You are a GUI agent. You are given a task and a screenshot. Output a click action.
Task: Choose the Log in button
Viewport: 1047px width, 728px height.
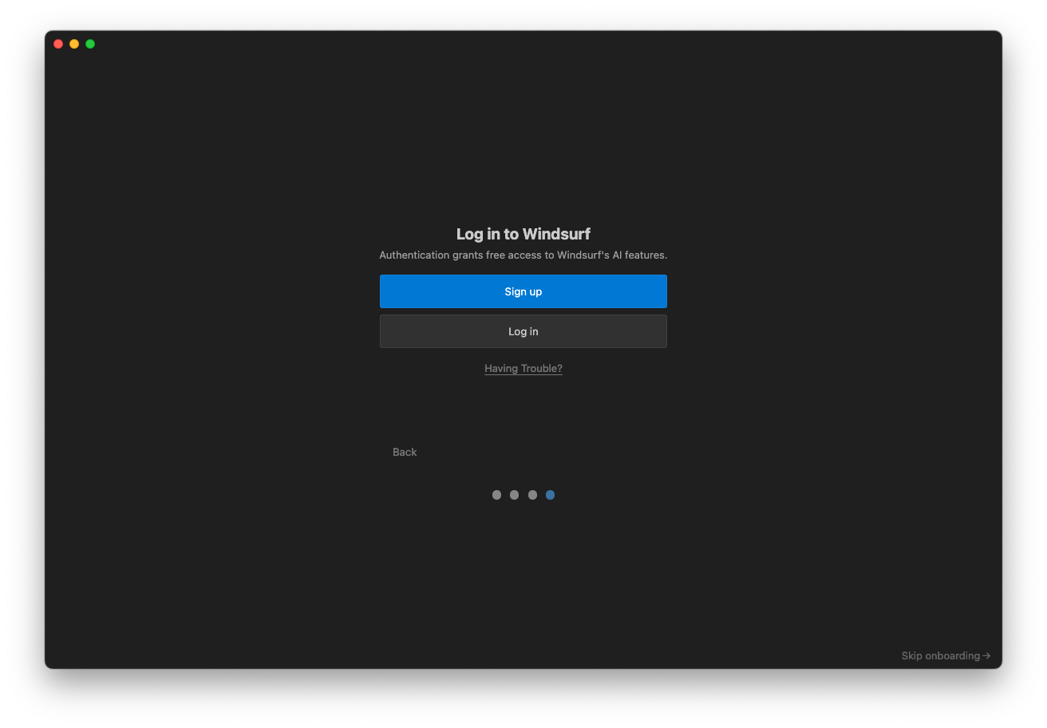tap(523, 331)
